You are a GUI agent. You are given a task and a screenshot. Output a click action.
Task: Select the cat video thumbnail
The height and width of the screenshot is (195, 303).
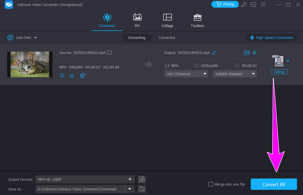pos(30,64)
